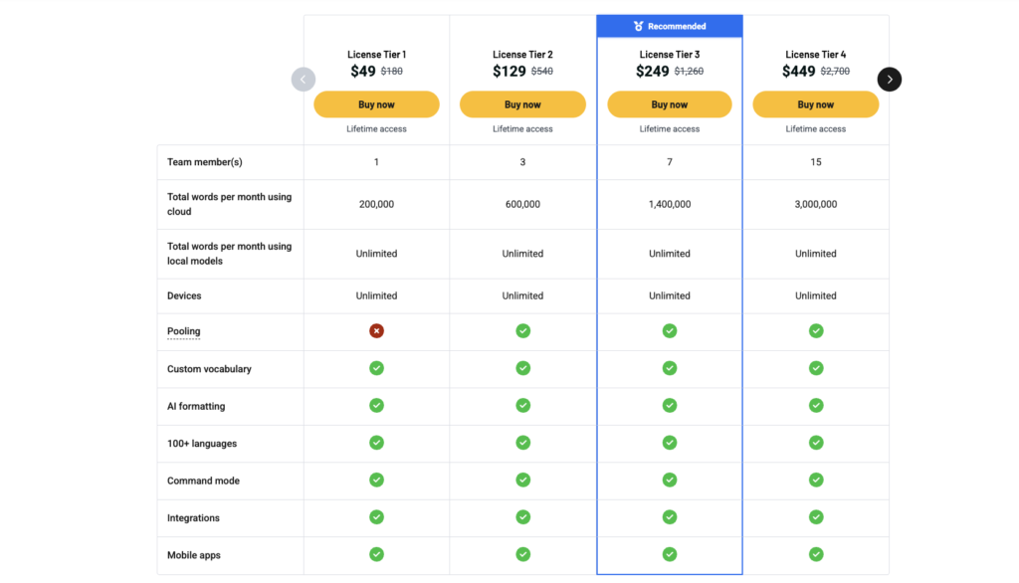Click the 100+ languages checkmark for Tier 3
Image resolution: width=1019 pixels, height=583 pixels.
[670, 443]
